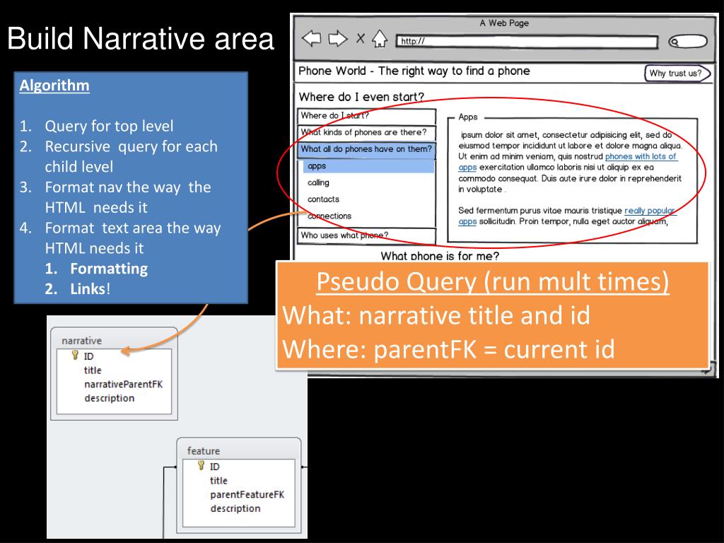Follow the 'really popular apps' link

pos(650,211)
